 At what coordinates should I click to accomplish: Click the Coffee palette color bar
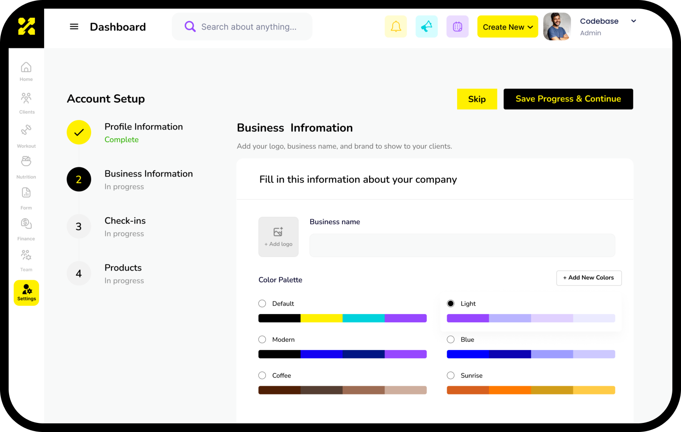342,390
